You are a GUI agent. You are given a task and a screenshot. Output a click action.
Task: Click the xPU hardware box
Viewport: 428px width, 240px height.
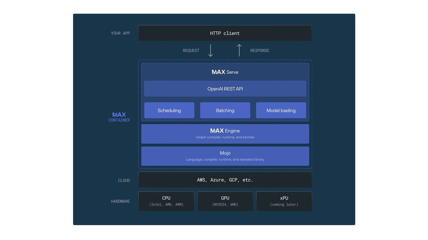(284, 201)
